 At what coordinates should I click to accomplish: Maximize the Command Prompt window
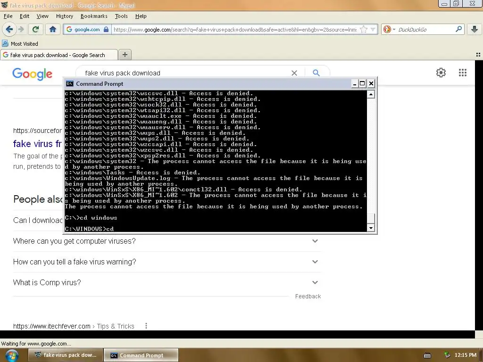click(x=362, y=83)
